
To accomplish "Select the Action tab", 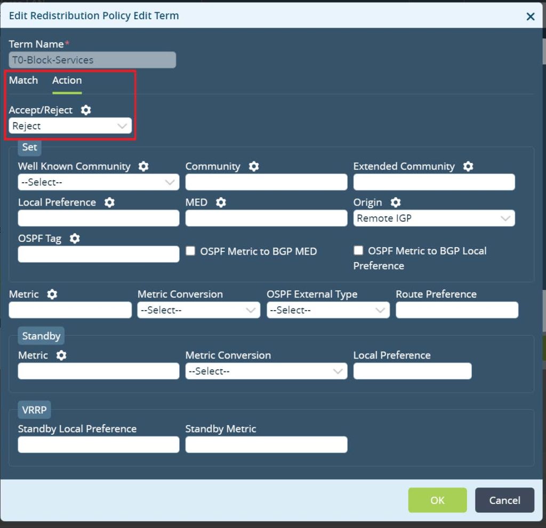I will pos(67,80).
